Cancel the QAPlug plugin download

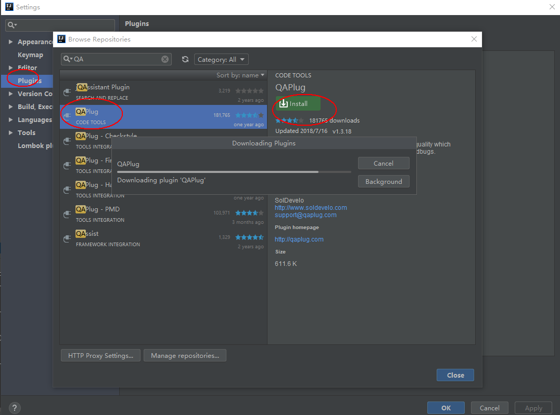pyautogui.click(x=384, y=163)
